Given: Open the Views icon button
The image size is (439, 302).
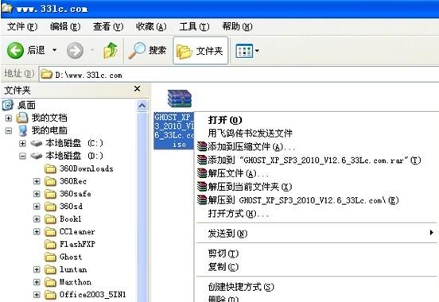Looking at the screenshot, I should pyautogui.click(x=244, y=51).
